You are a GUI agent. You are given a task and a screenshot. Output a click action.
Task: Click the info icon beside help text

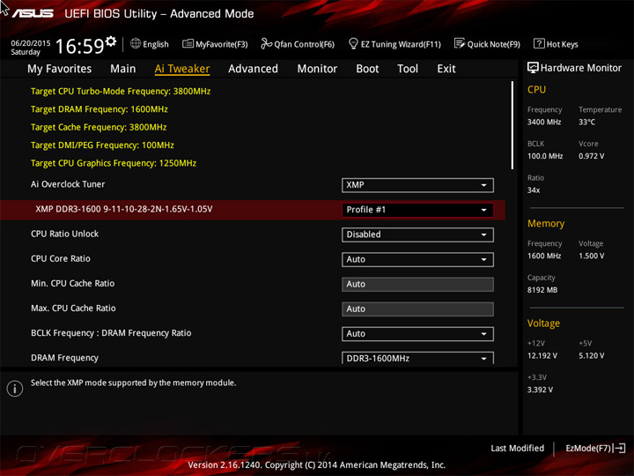pos(15,389)
